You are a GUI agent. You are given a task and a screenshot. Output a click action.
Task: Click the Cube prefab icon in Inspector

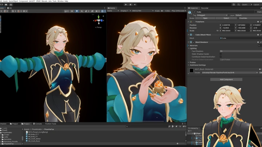click(x=190, y=12)
